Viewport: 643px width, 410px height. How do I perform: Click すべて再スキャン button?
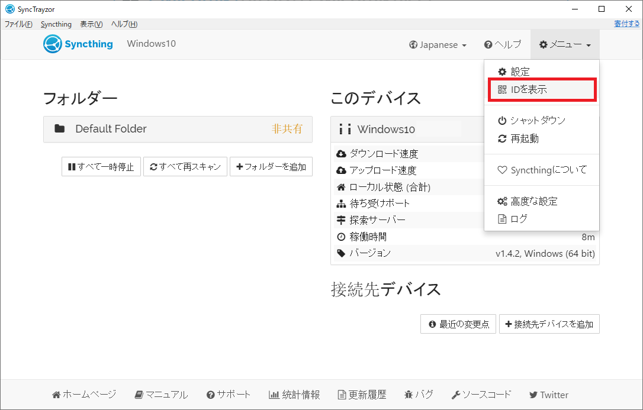tap(185, 167)
